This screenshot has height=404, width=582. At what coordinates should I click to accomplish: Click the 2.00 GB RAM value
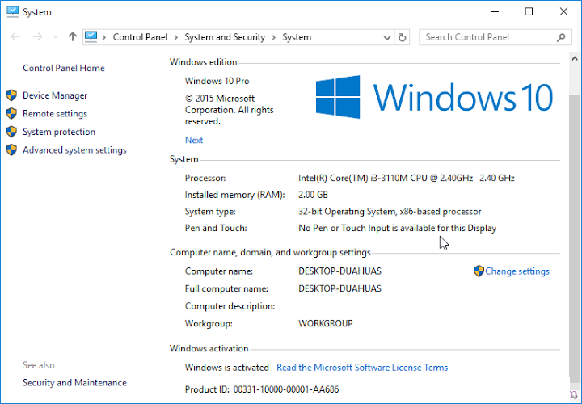314,195
